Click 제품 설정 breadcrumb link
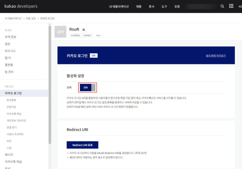The height and width of the screenshot is (169, 242). point(31,19)
